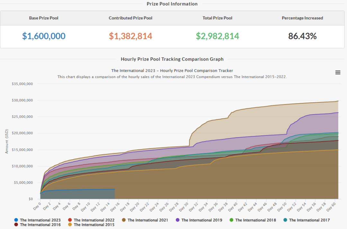Toggle The International 2019 series in legend
The height and width of the screenshot is (229, 347).
coord(199,220)
